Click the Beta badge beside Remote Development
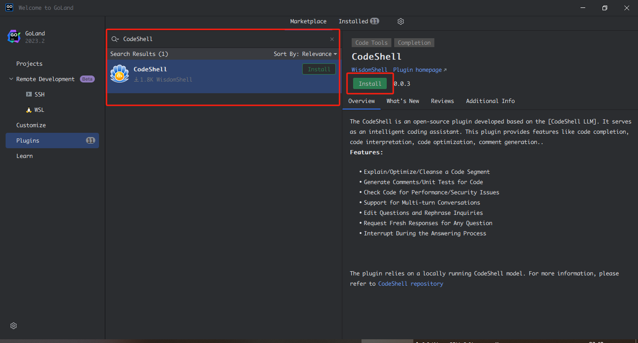 (87, 79)
